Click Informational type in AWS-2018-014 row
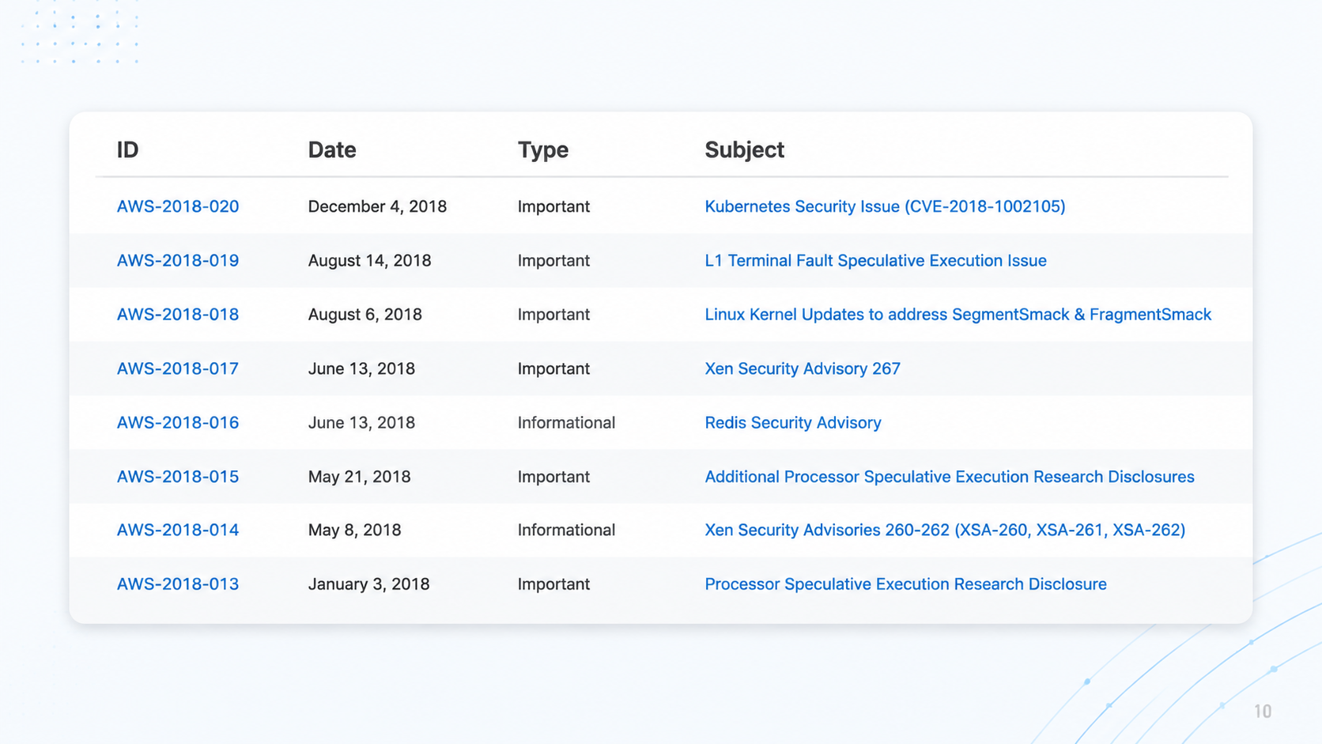The image size is (1322, 744). coord(566,530)
